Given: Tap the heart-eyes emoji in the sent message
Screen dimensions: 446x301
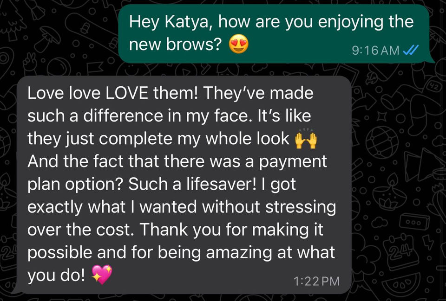Looking at the screenshot, I should coord(239,44).
